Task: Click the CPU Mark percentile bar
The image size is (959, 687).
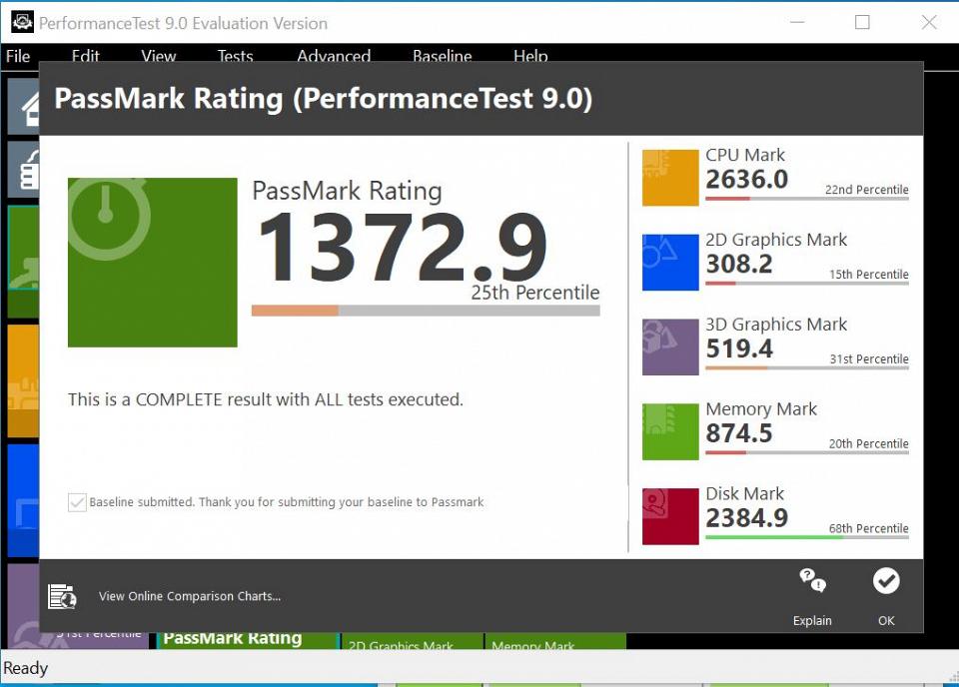Action: [807, 199]
